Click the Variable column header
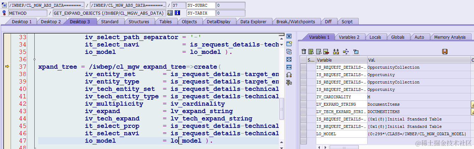Viewport: 474px width, 149px height. tap(341, 60)
